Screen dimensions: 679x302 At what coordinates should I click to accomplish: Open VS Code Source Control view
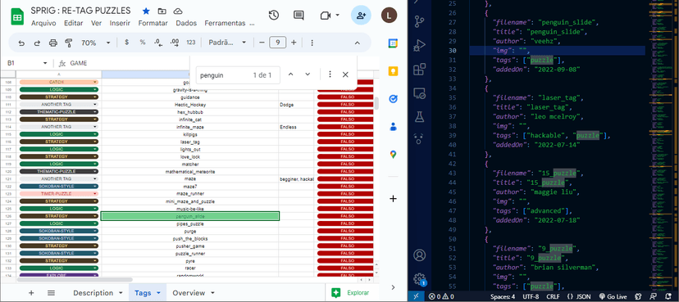pos(419,20)
